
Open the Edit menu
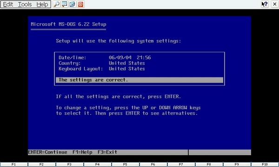coord(8,4)
